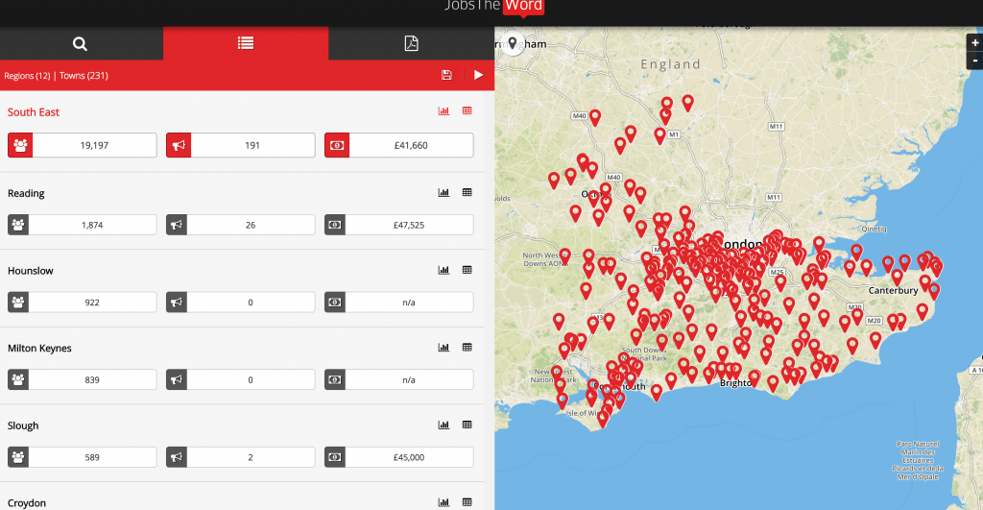Open the Slough table icon
This screenshot has width=983, height=510.
(x=468, y=425)
